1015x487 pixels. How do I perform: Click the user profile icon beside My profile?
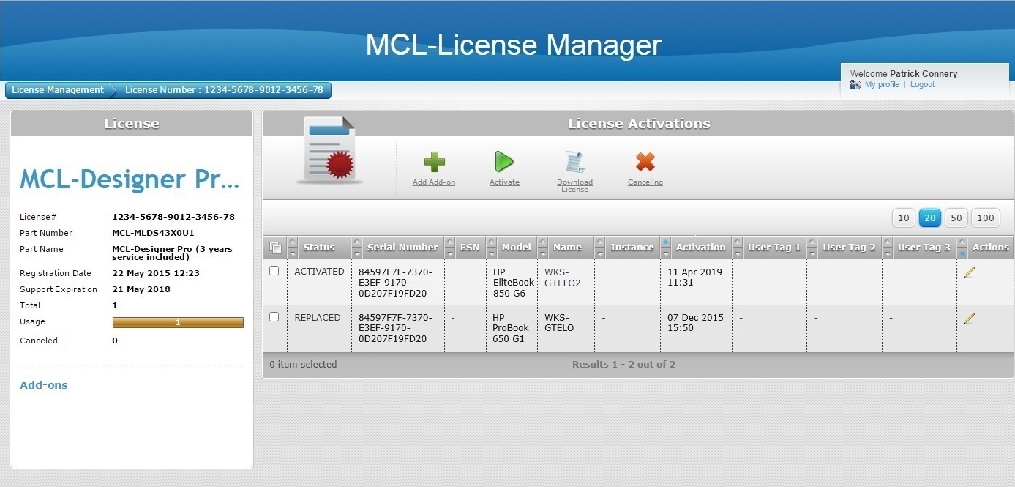click(x=855, y=85)
